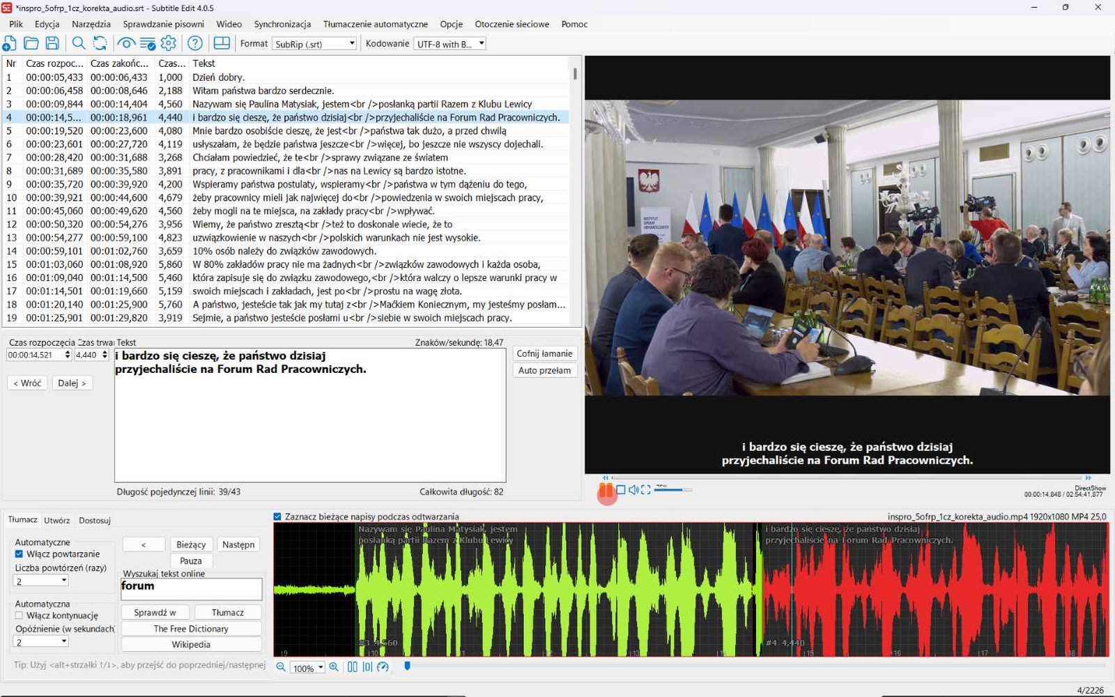The height and width of the screenshot is (697, 1115).
Task: Switch video player to fullscreen
Action: point(646,490)
